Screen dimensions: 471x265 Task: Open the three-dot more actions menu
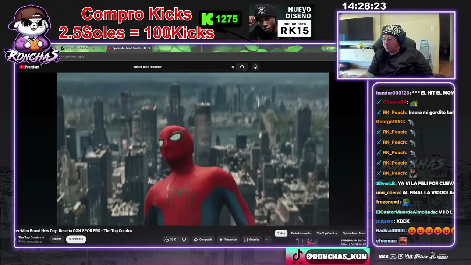268,240
